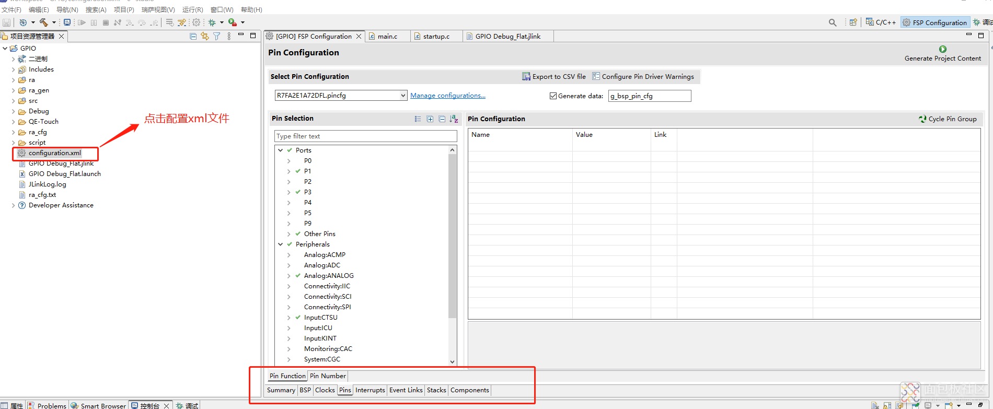Open build options dropdown beside hammer
This screenshot has height=409, width=993.
pos(54,22)
